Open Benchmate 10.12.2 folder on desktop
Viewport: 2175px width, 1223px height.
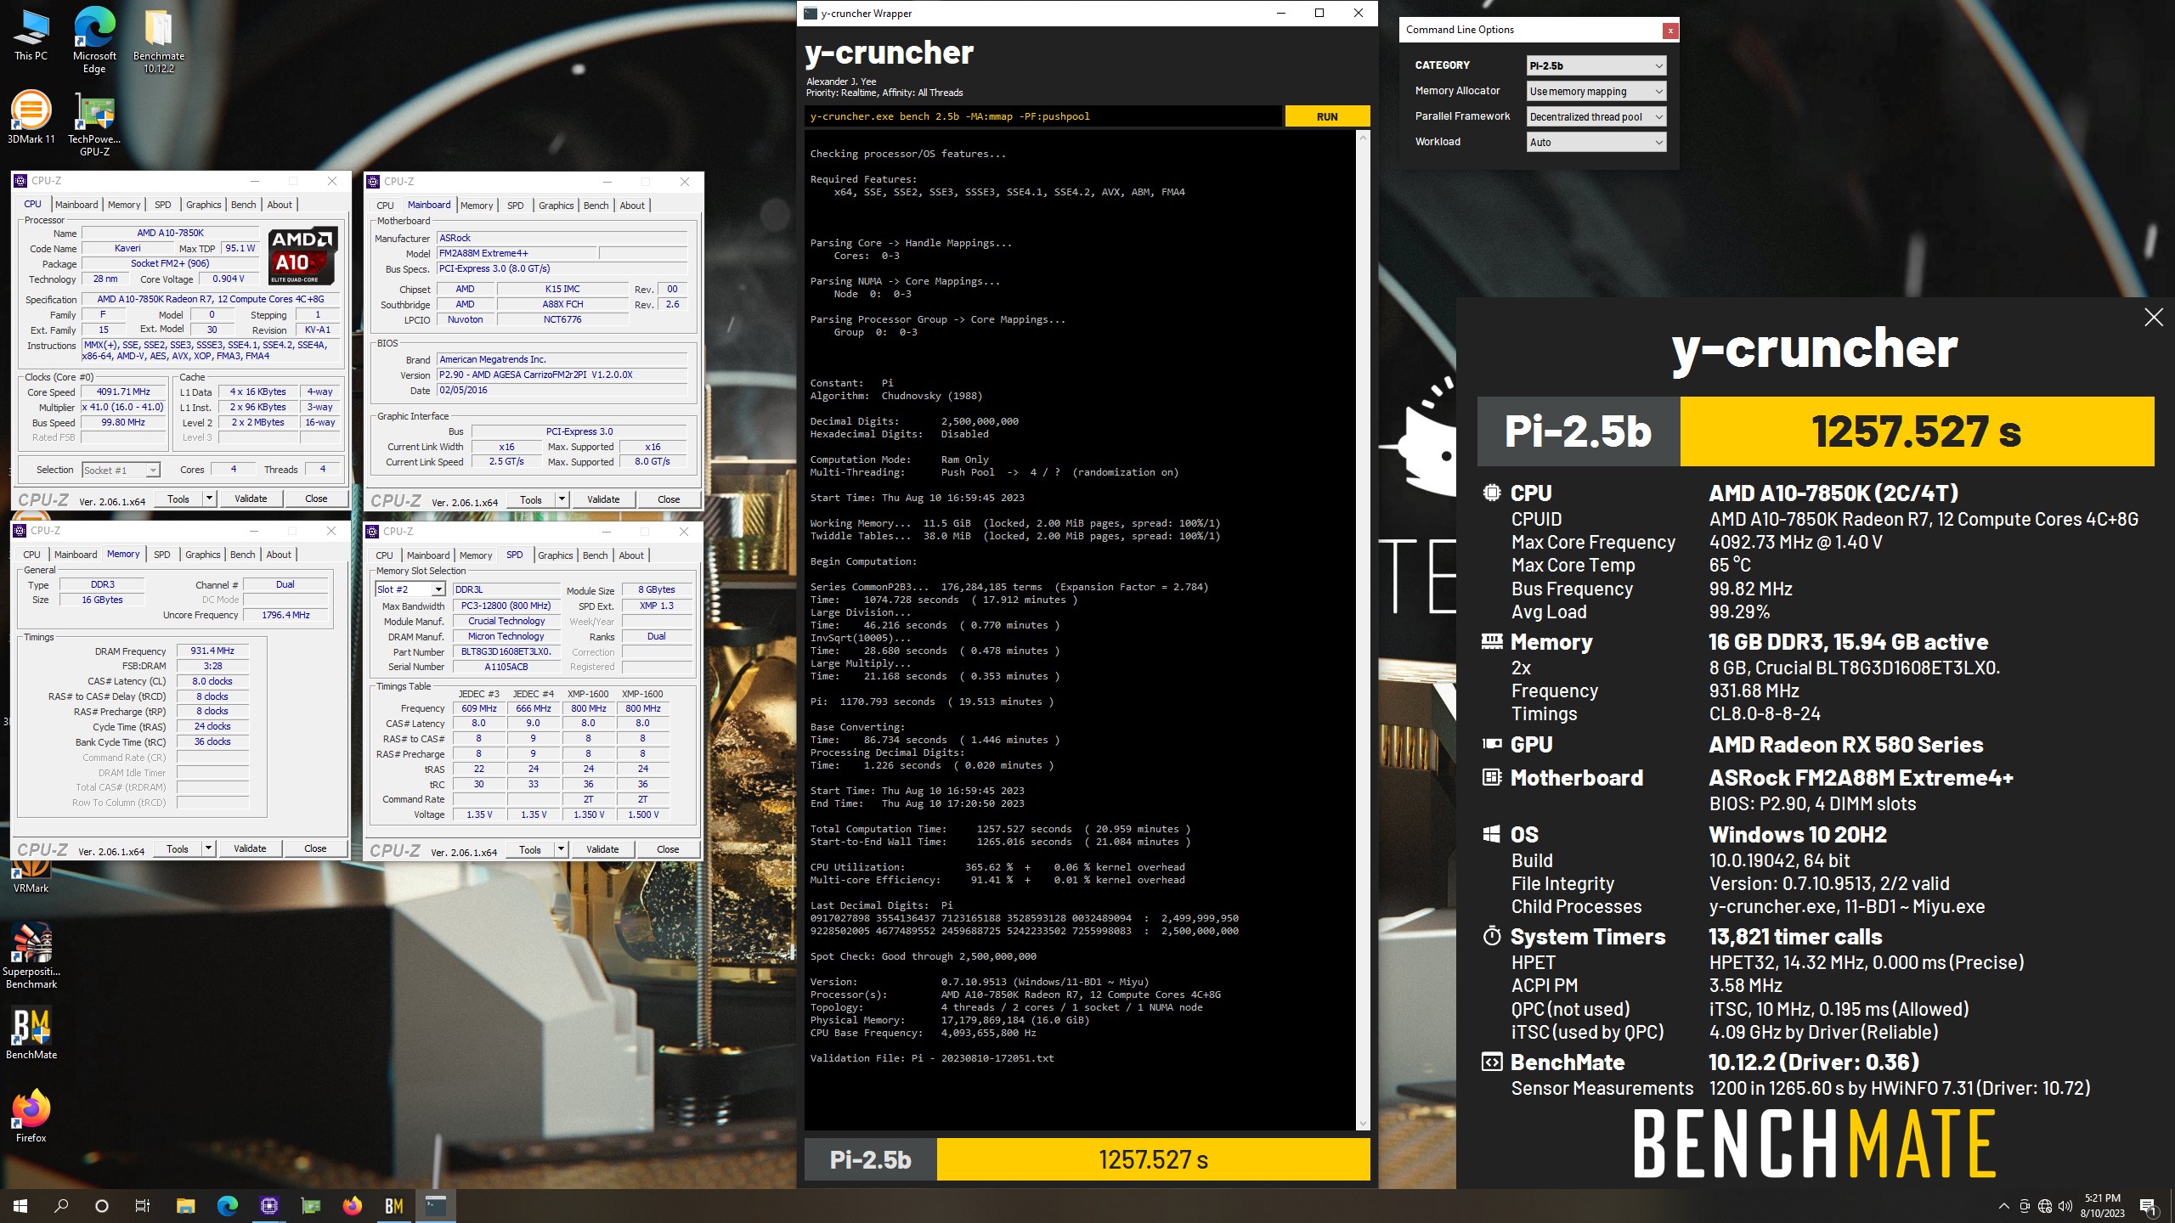click(158, 41)
